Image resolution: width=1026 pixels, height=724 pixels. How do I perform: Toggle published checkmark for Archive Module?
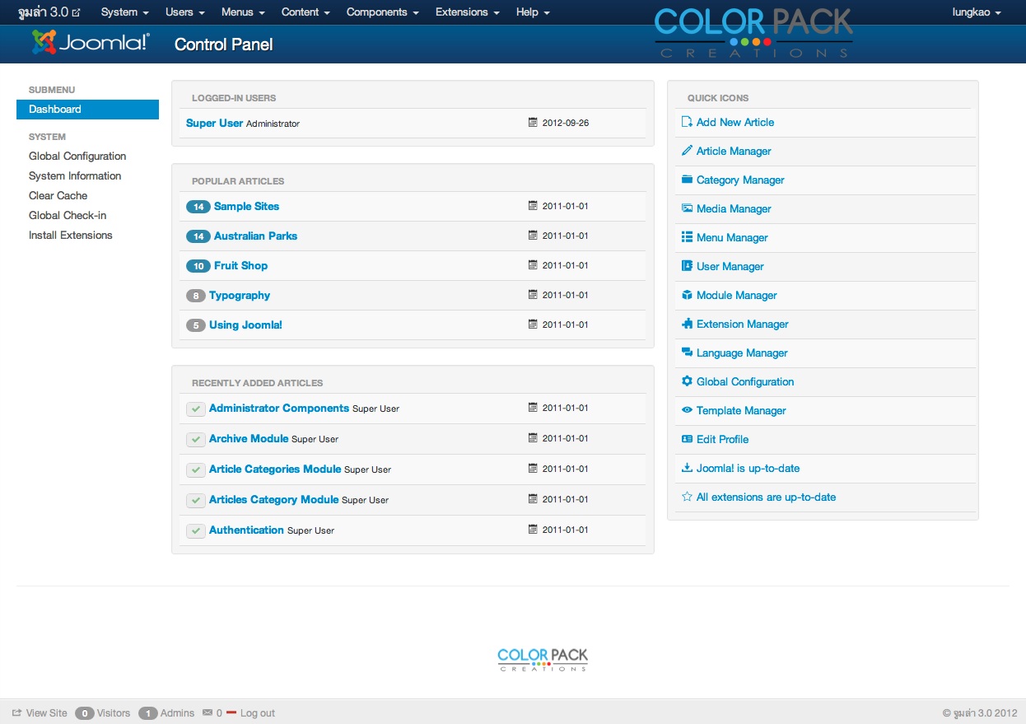pos(195,439)
